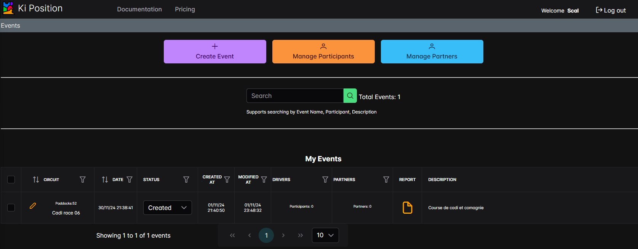This screenshot has width=638, height=249.
Task: Click the Participants: 0 cell
Action: click(x=301, y=206)
